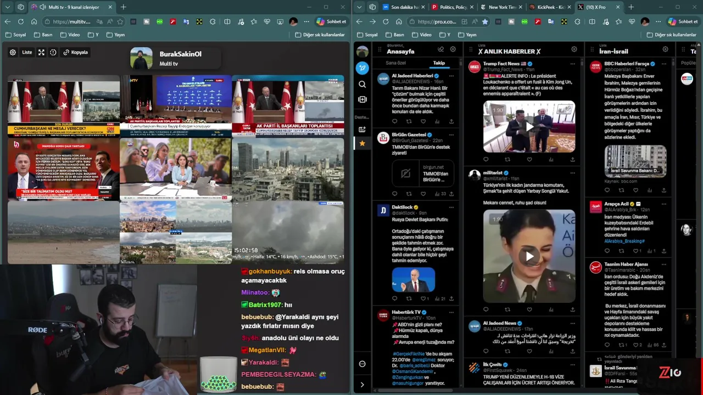
Task: Open extensions puzzle icon in left browser
Action: 213,21
